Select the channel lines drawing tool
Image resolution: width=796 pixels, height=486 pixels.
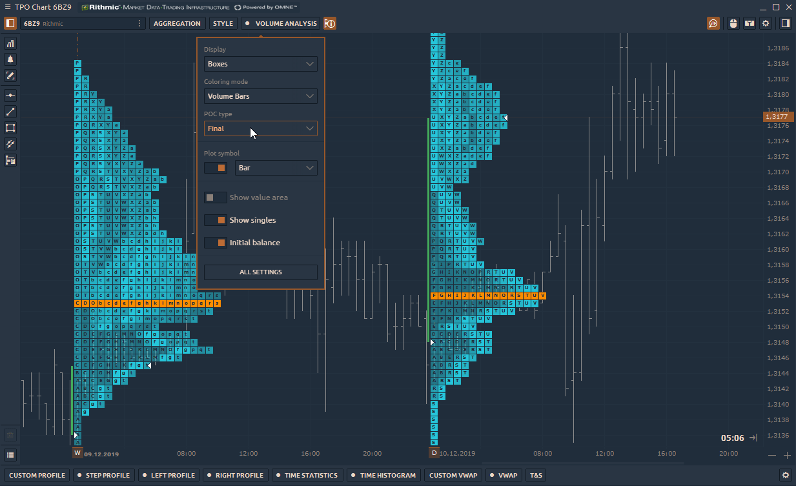pos(10,144)
